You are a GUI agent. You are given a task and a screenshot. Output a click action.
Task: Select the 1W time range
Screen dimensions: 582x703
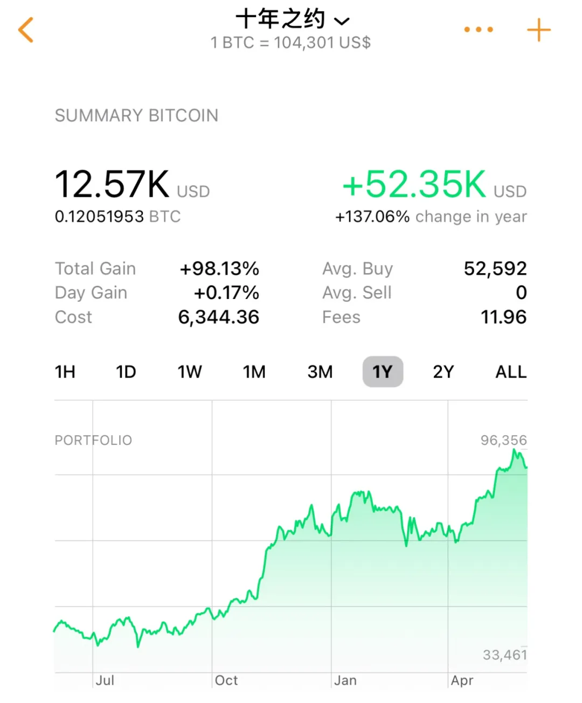190,372
